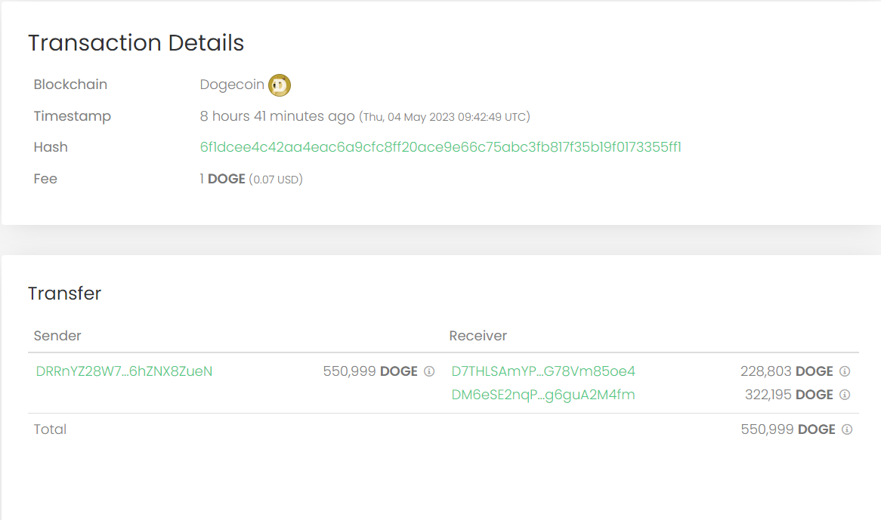881x520 pixels.
Task: Open receiver address DM6eSE2nqP...g6guA2M4fm
Action: tap(542, 394)
